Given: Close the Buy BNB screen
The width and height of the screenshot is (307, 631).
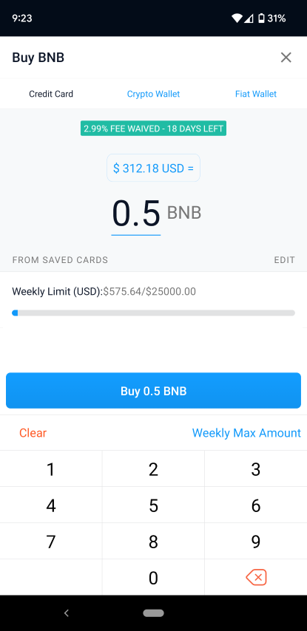Looking at the screenshot, I should (x=286, y=58).
